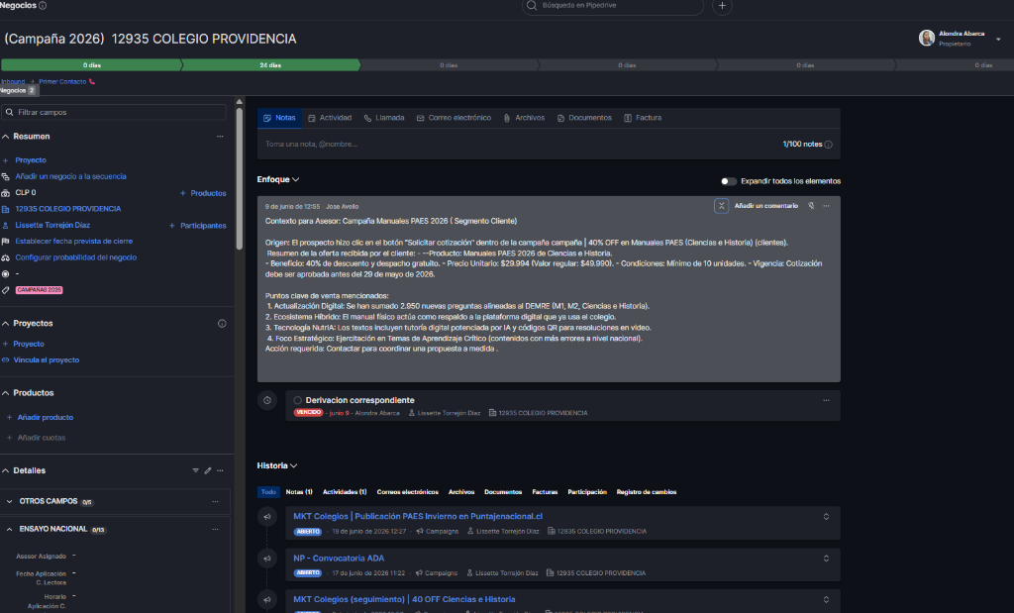Click Establecer fecha prevista de cierre

[73, 242]
